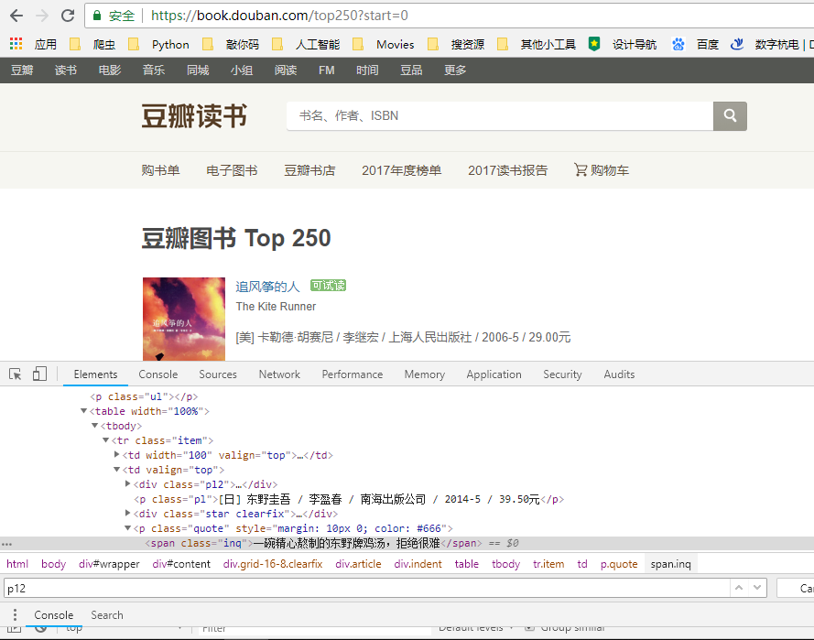814x640 pixels.
Task: Open the 人工智能 bookmark folder
Action: [307, 44]
